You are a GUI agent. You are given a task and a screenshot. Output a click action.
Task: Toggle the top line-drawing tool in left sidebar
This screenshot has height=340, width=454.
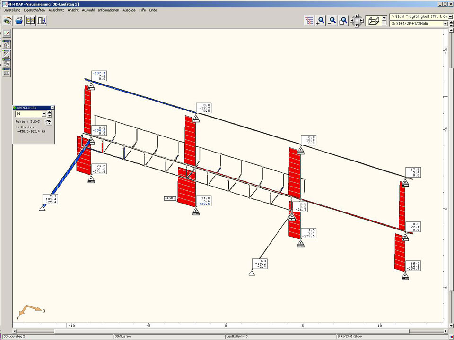[x=7, y=34]
